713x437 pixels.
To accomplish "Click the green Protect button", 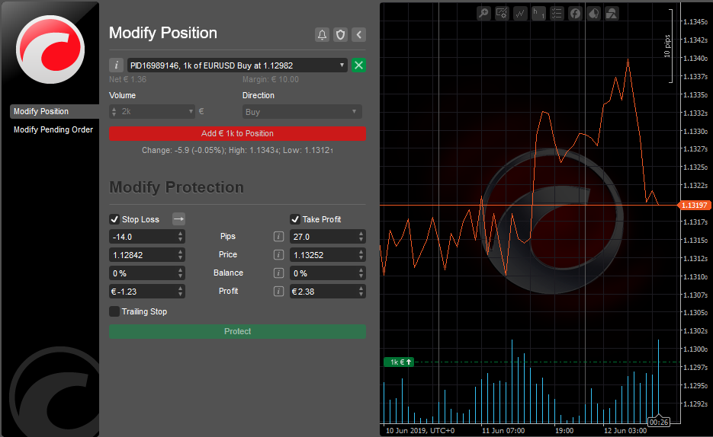I will tap(237, 331).
